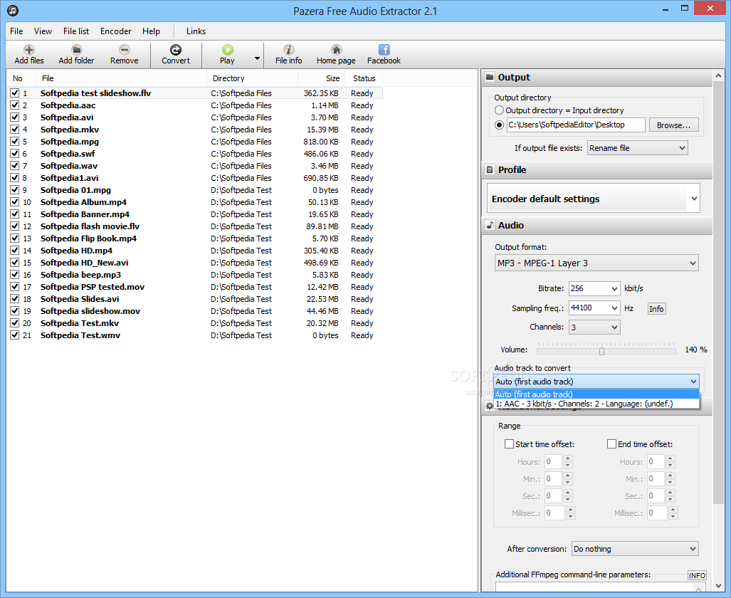The height and width of the screenshot is (598, 731).
Task: Select Output directory = Input directory radio
Action: [x=499, y=110]
